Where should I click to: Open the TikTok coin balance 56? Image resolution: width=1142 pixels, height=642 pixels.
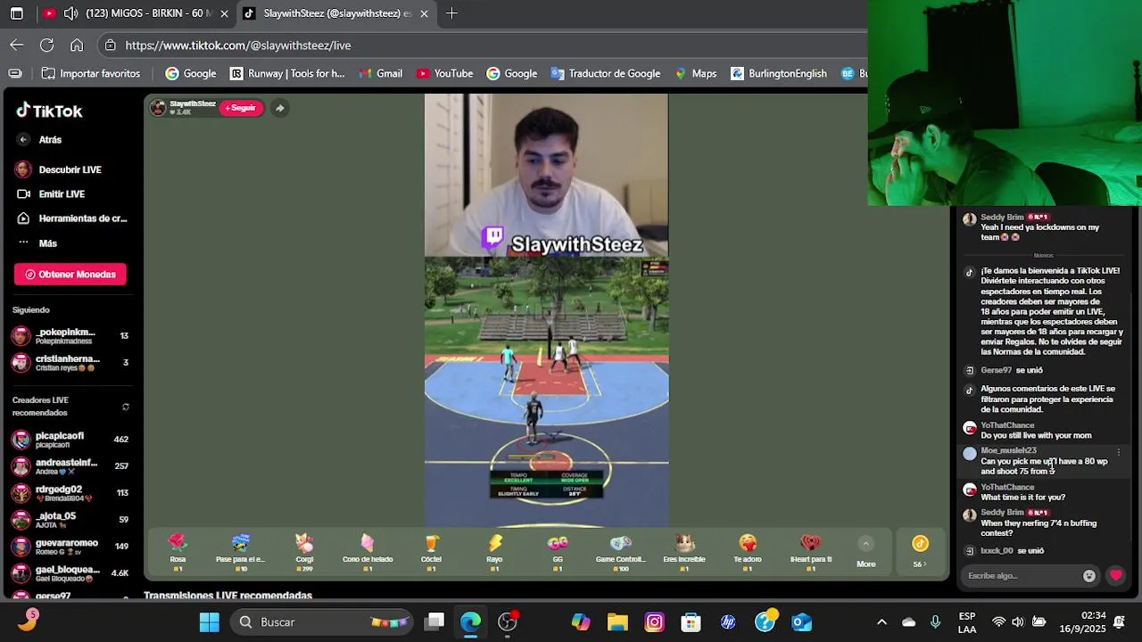[920, 552]
